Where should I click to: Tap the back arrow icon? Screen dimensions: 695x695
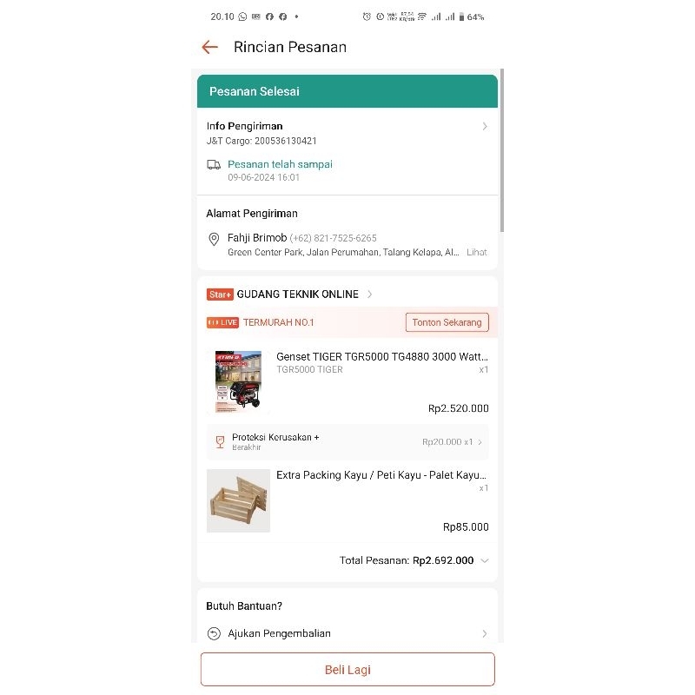(x=209, y=47)
